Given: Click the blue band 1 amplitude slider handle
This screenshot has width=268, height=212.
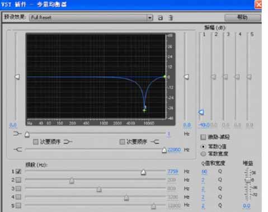Looking at the screenshot, I should (201, 112).
